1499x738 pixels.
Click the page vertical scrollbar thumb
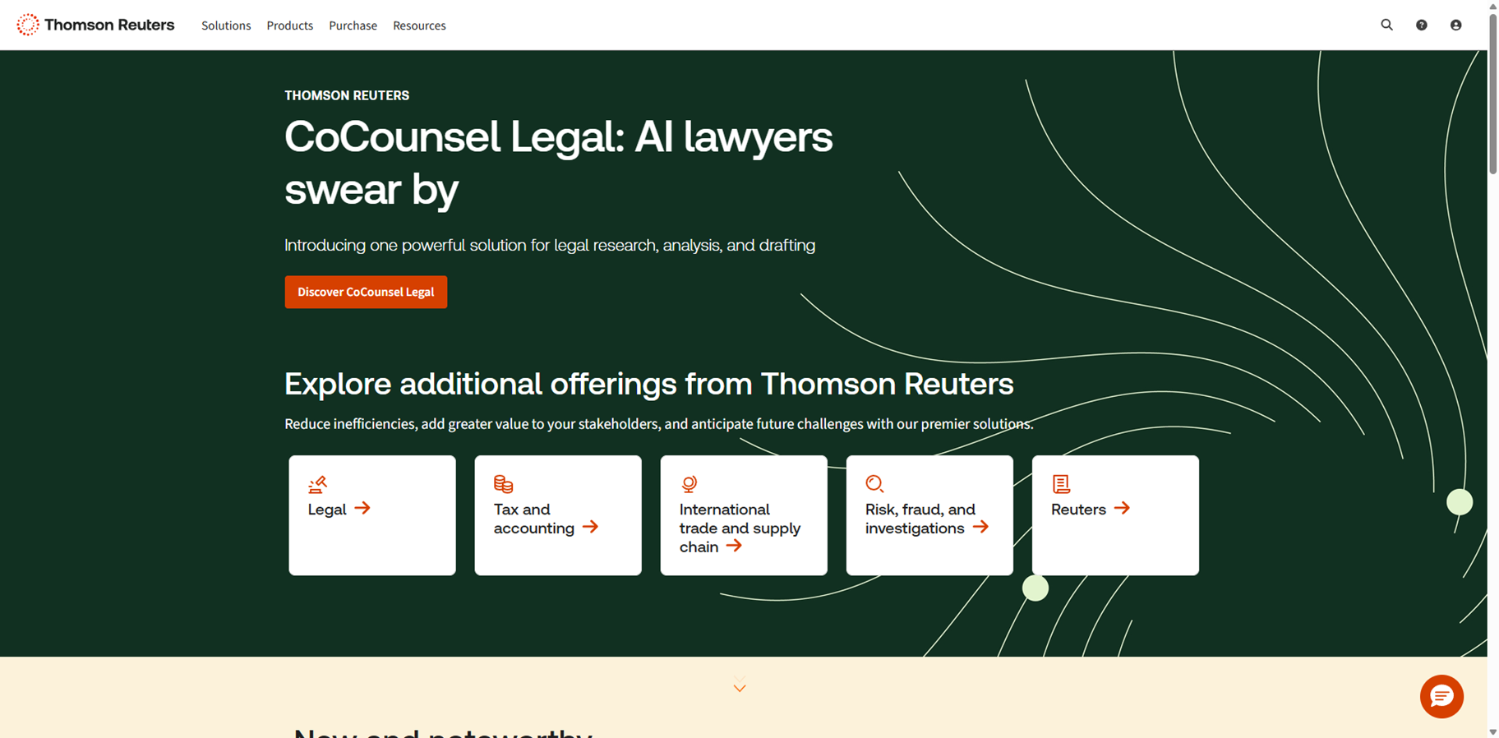1493,93
